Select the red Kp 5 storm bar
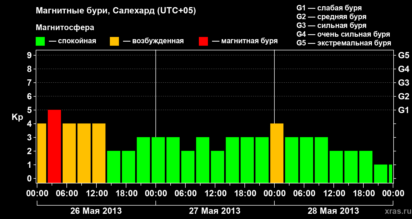 click(54, 146)
